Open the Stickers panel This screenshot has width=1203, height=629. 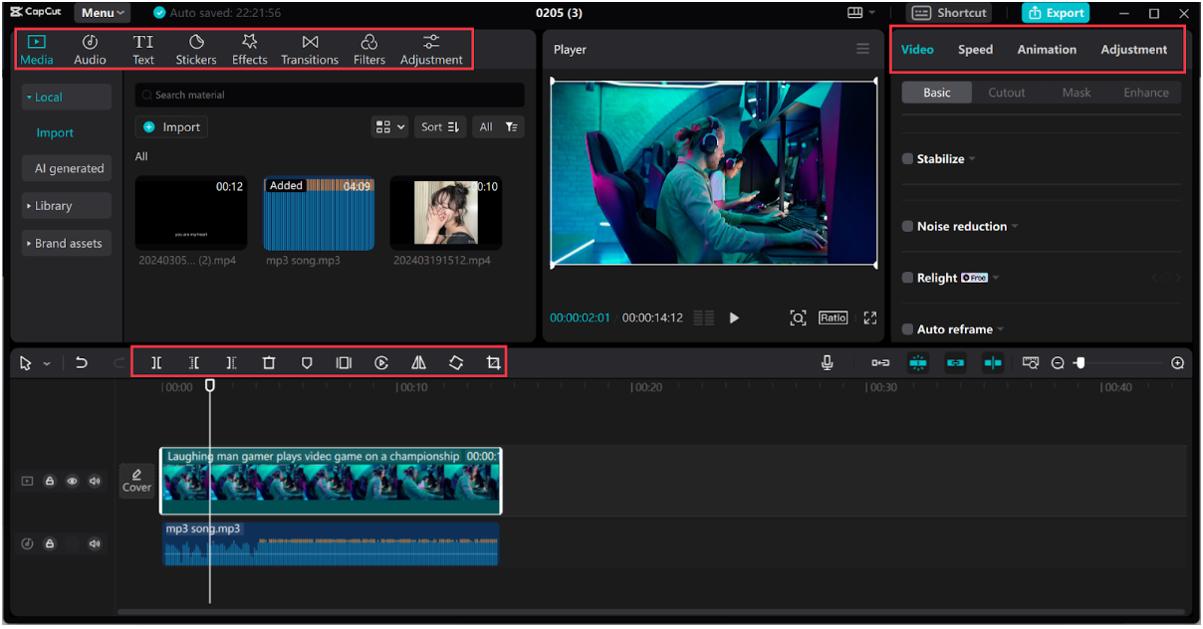pyautogui.click(x=196, y=50)
